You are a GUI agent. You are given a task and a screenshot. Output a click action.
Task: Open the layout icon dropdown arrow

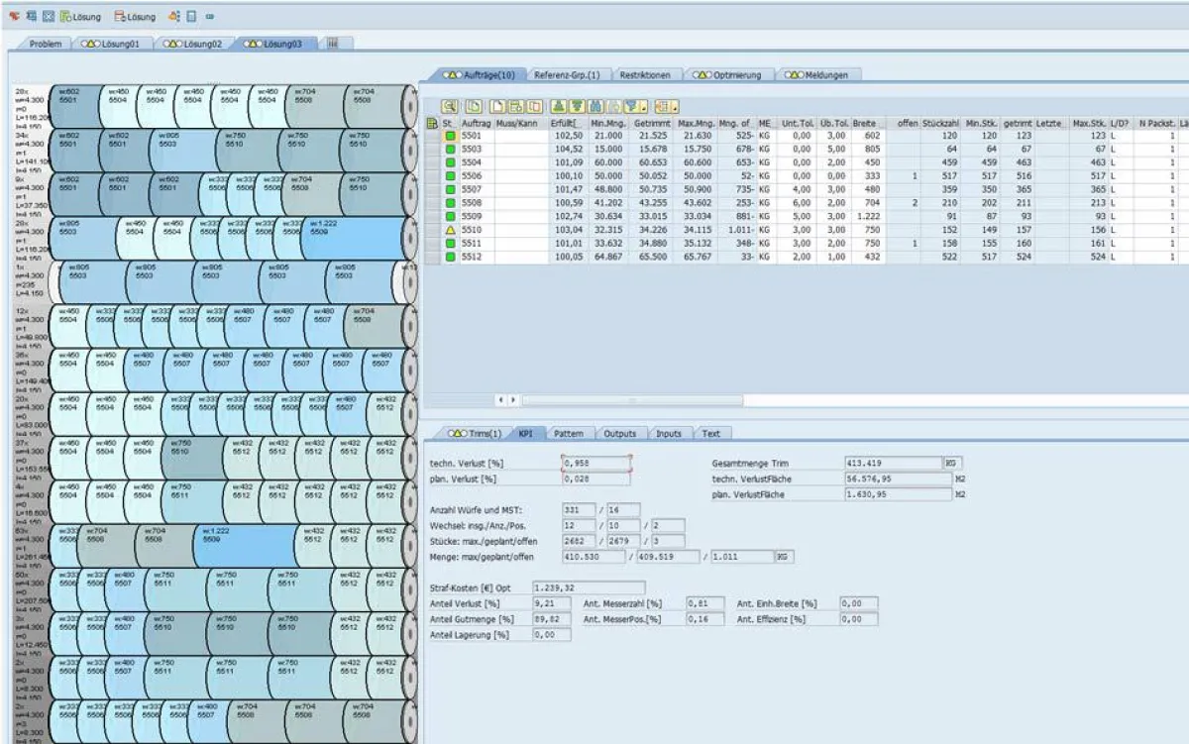point(676,109)
